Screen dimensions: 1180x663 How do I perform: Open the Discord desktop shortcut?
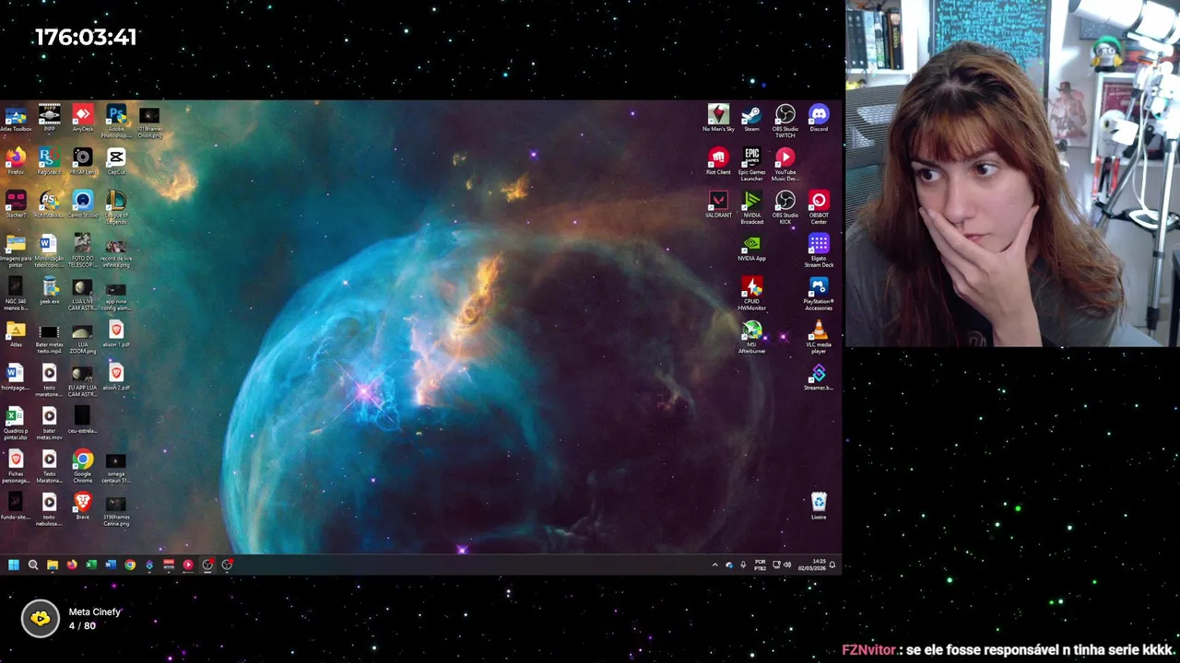[819, 118]
